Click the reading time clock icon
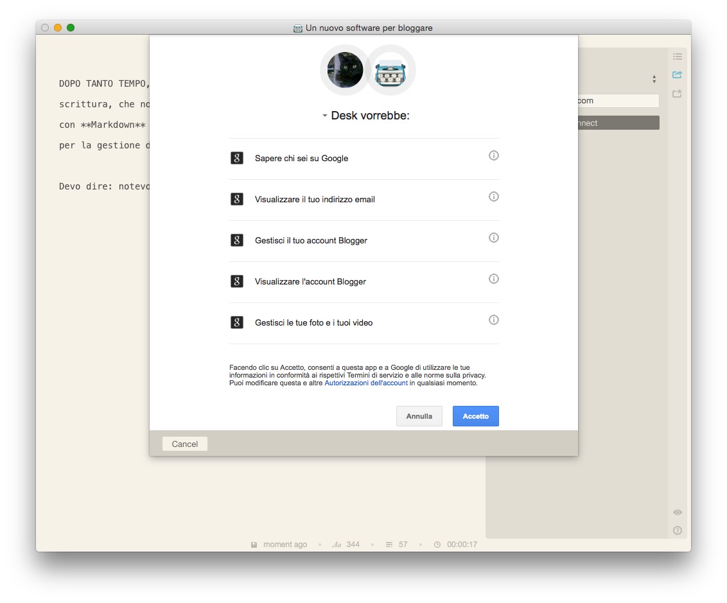This screenshot has width=727, height=603. coord(437,545)
